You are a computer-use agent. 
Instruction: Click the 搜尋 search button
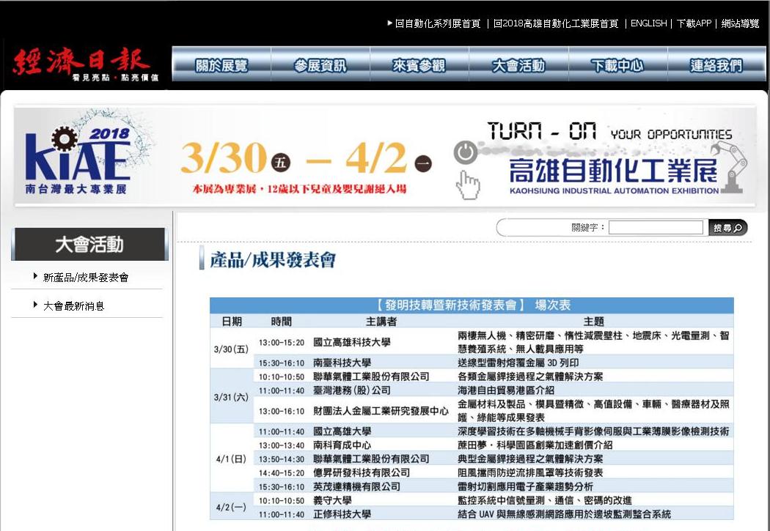tap(727, 228)
